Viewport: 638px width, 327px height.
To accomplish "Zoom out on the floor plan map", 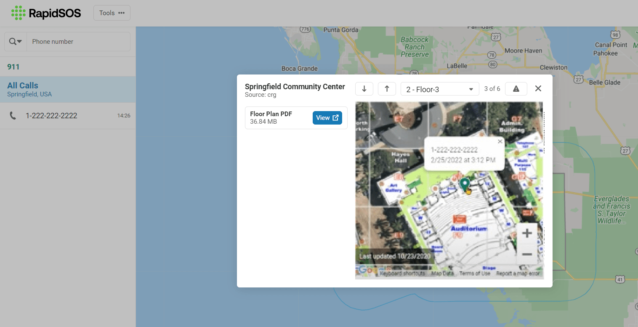I will [527, 254].
